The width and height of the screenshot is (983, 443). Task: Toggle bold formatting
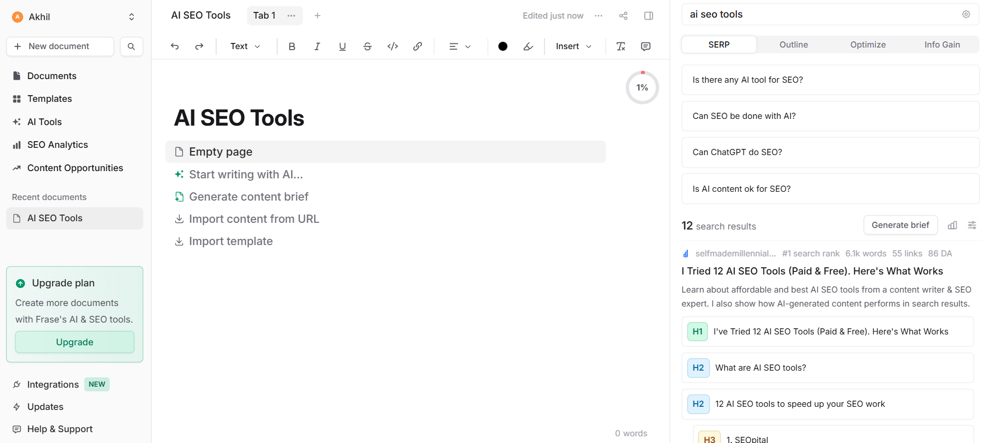coord(292,47)
